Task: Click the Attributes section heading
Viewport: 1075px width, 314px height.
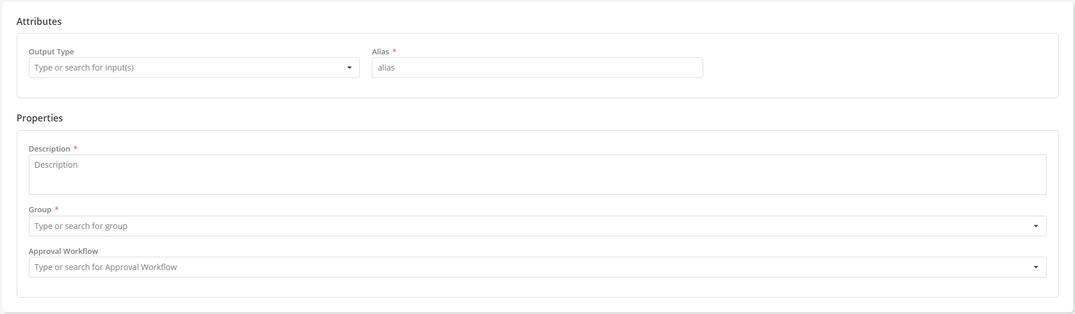Action: (x=39, y=21)
